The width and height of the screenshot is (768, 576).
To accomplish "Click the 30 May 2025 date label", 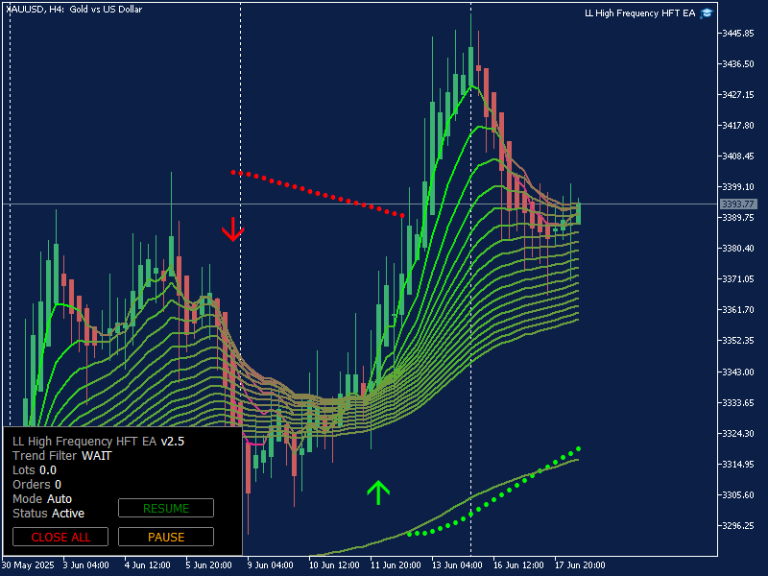I will click(x=28, y=565).
